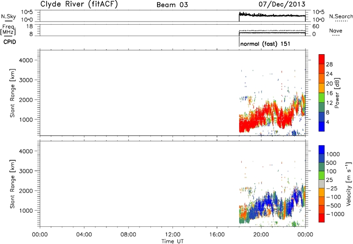Click the "60" Nave axis tick label
Screen dimensions: 353x244
point(315,26)
